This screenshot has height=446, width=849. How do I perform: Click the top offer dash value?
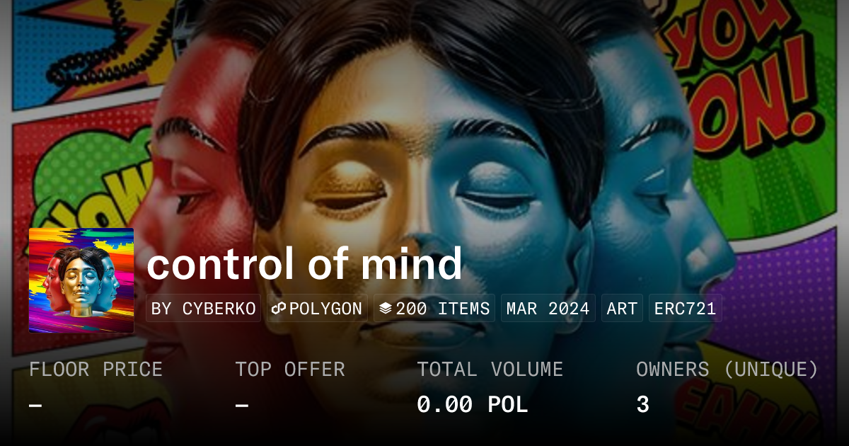coord(242,406)
